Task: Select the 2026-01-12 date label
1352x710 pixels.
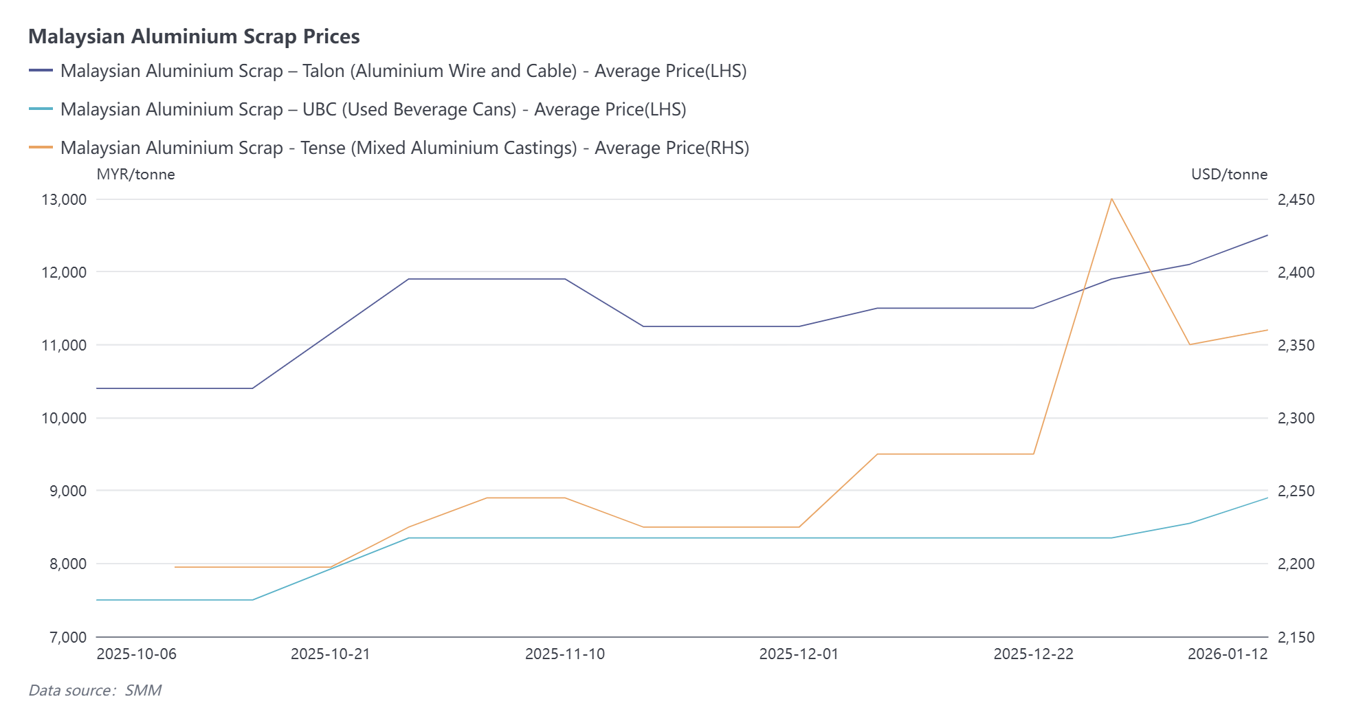Action: point(1228,654)
